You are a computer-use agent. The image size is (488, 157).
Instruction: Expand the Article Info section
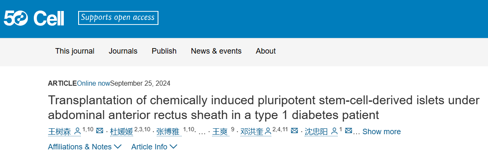(x=154, y=147)
